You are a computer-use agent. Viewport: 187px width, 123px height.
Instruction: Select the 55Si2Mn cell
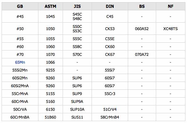click(x=20, y=70)
